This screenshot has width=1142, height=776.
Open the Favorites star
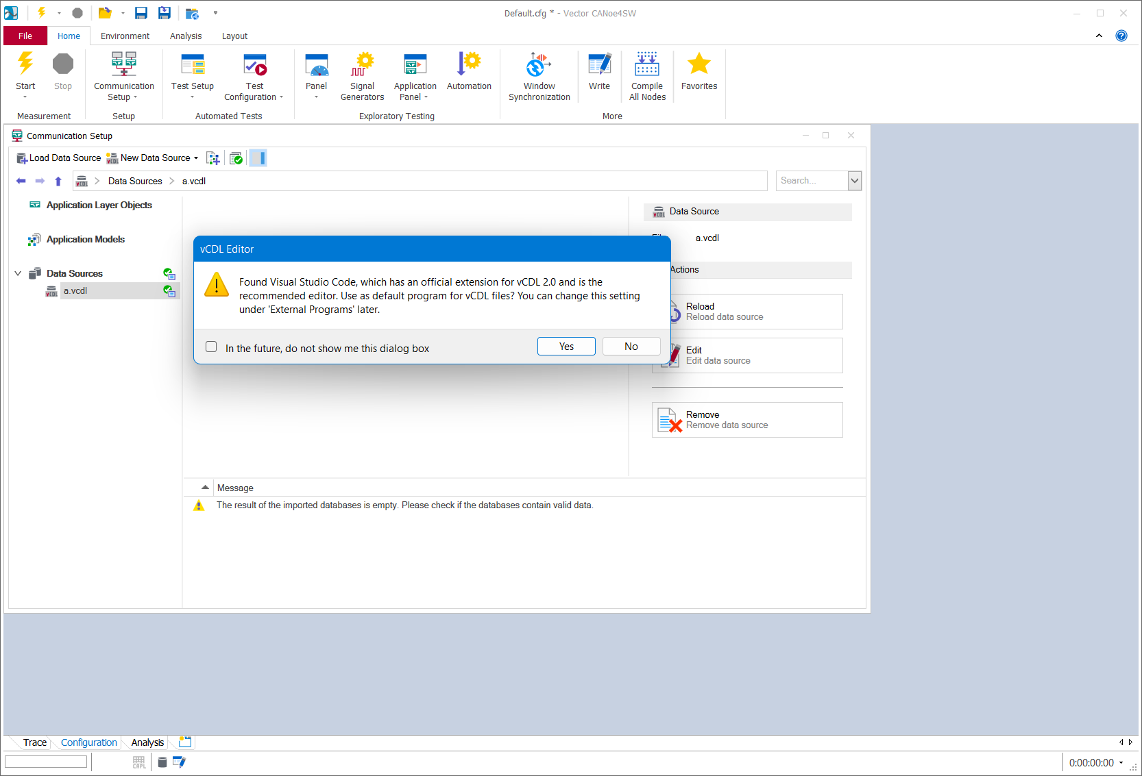pos(699,64)
